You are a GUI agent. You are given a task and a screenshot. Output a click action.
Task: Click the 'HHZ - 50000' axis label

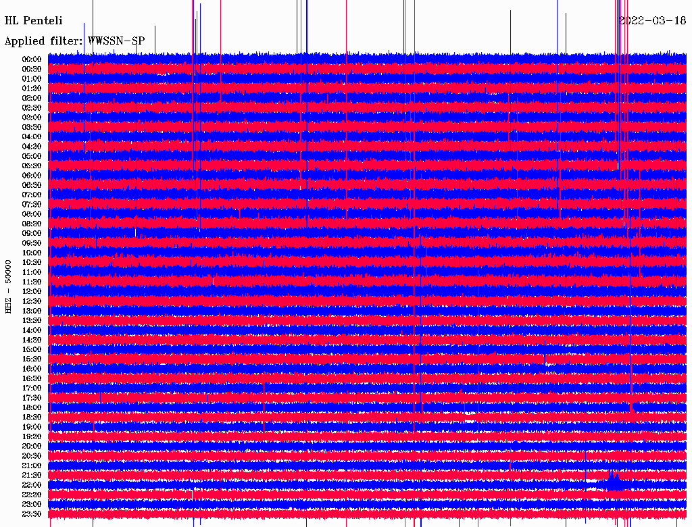tap(8, 286)
